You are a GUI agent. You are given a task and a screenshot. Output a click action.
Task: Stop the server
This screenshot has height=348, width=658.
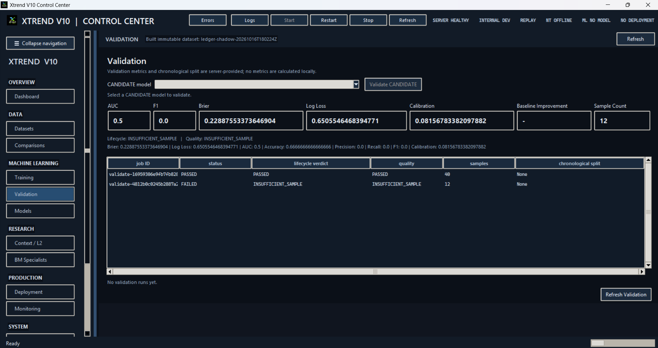[368, 20]
